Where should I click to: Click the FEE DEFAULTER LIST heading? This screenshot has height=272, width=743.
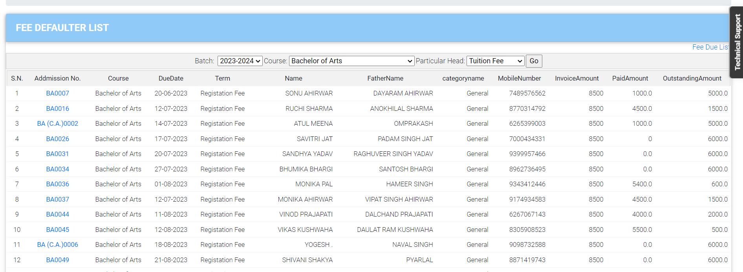click(62, 28)
